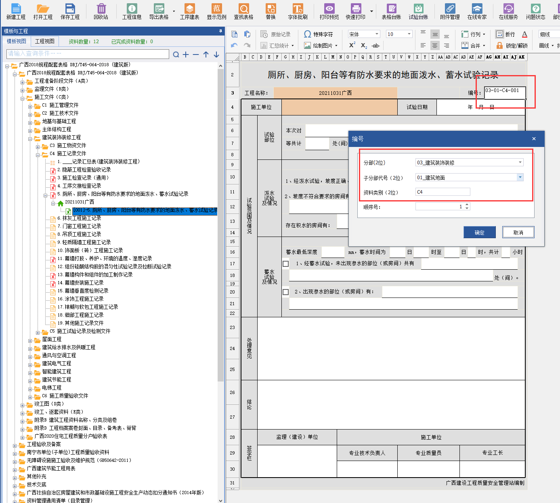This screenshot has height=503, width=560.
Task: Open the 宋体 font dropdown
Action: point(377,34)
